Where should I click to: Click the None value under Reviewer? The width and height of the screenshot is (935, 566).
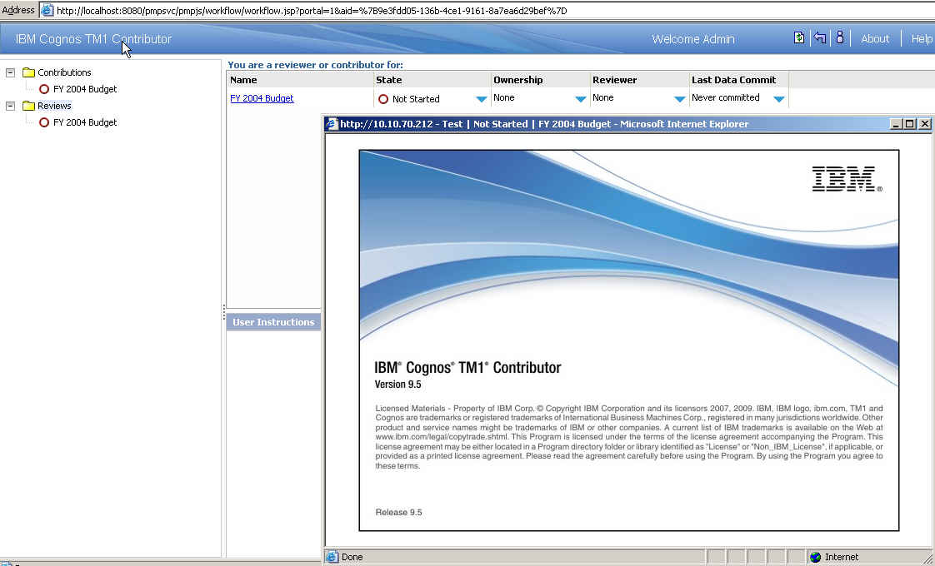coord(602,97)
